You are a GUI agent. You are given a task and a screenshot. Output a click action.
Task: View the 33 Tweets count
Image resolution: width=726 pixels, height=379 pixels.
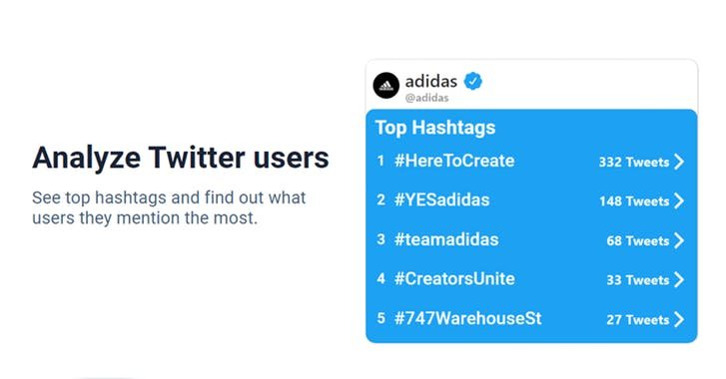point(637,280)
